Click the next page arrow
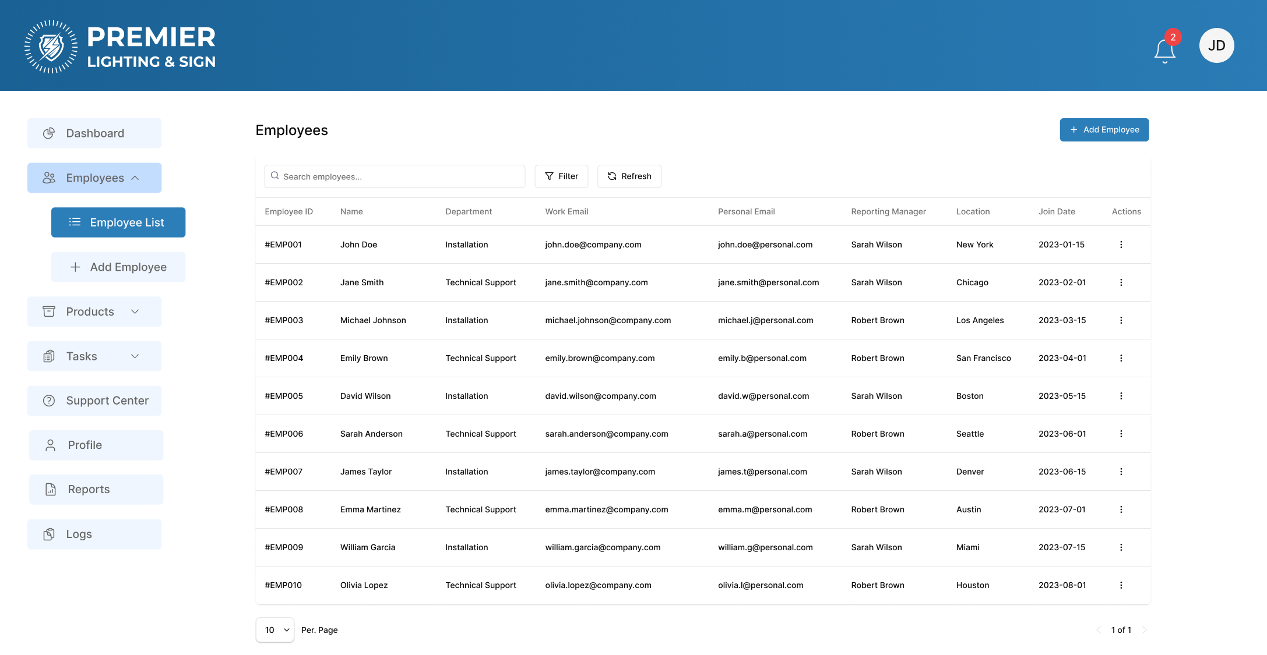 coord(1144,630)
